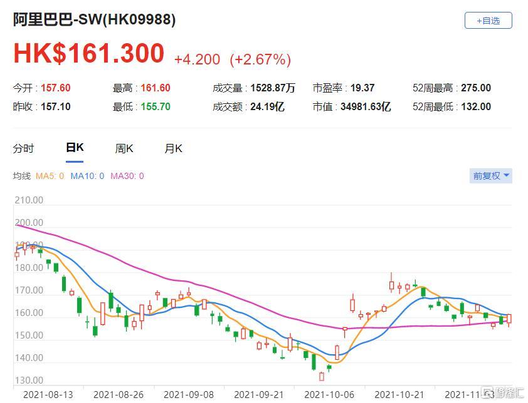This screenshot has height=403, width=528.
Task: Click the 2021-08-26 date axis label
Action: 118,395
